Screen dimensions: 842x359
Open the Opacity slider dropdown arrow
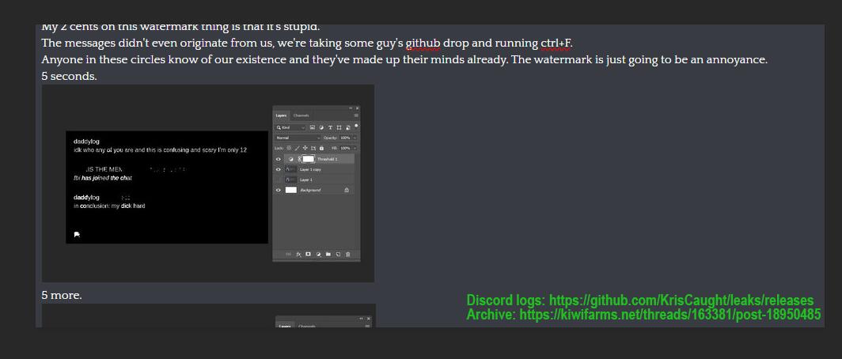click(x=355, y=138)
